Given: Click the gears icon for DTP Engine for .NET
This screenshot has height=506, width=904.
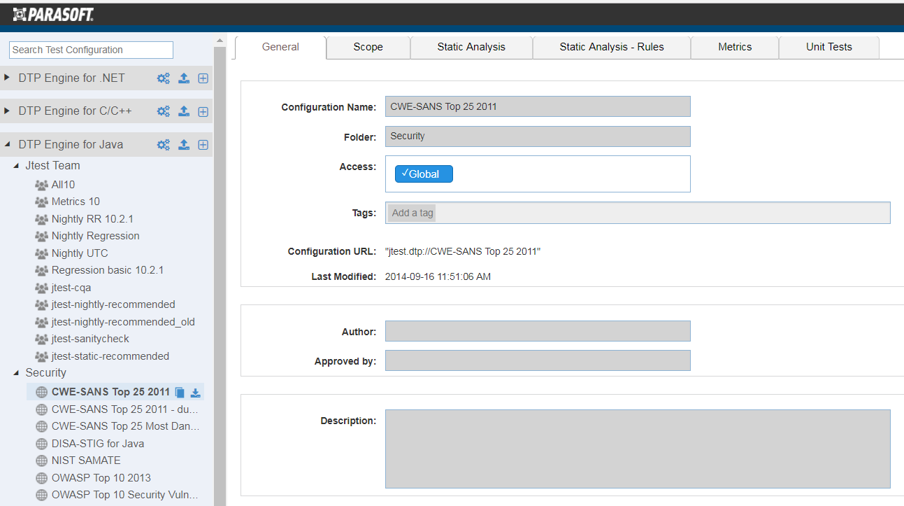Looking at the screenshot, I should [x=163, y=78].
